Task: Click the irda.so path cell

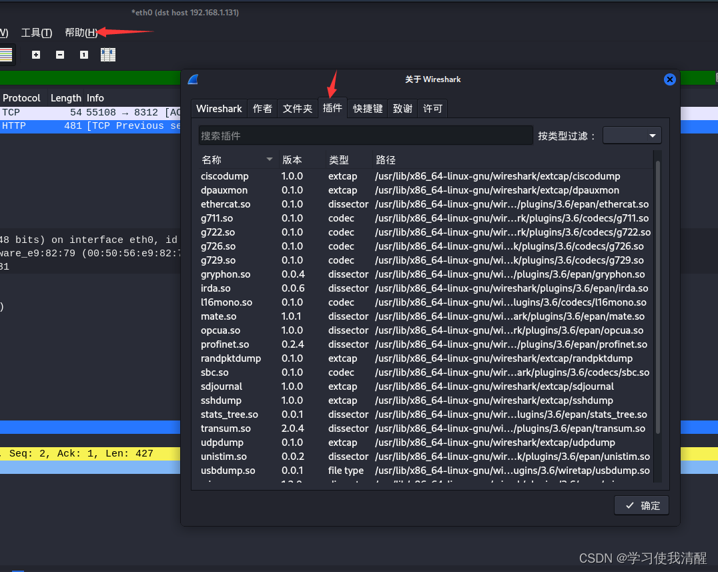Action: coord(512,288)
